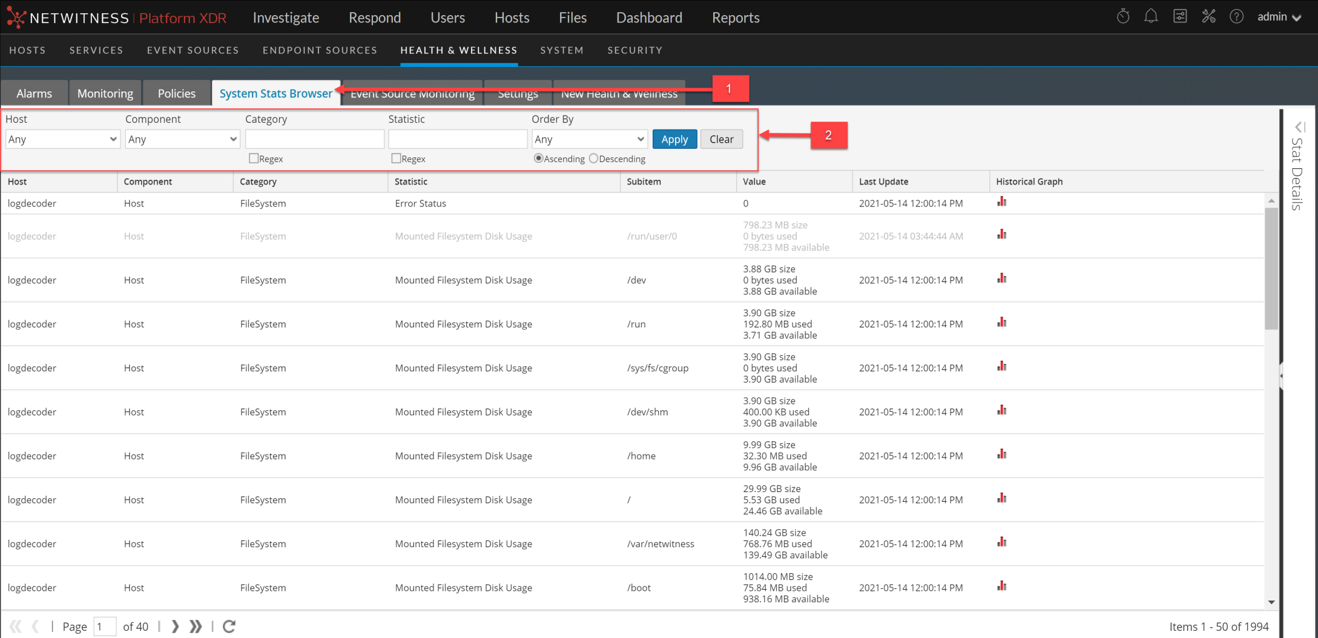
Task: Open the Component filter dropdown
Action: (x=182, y=139)
